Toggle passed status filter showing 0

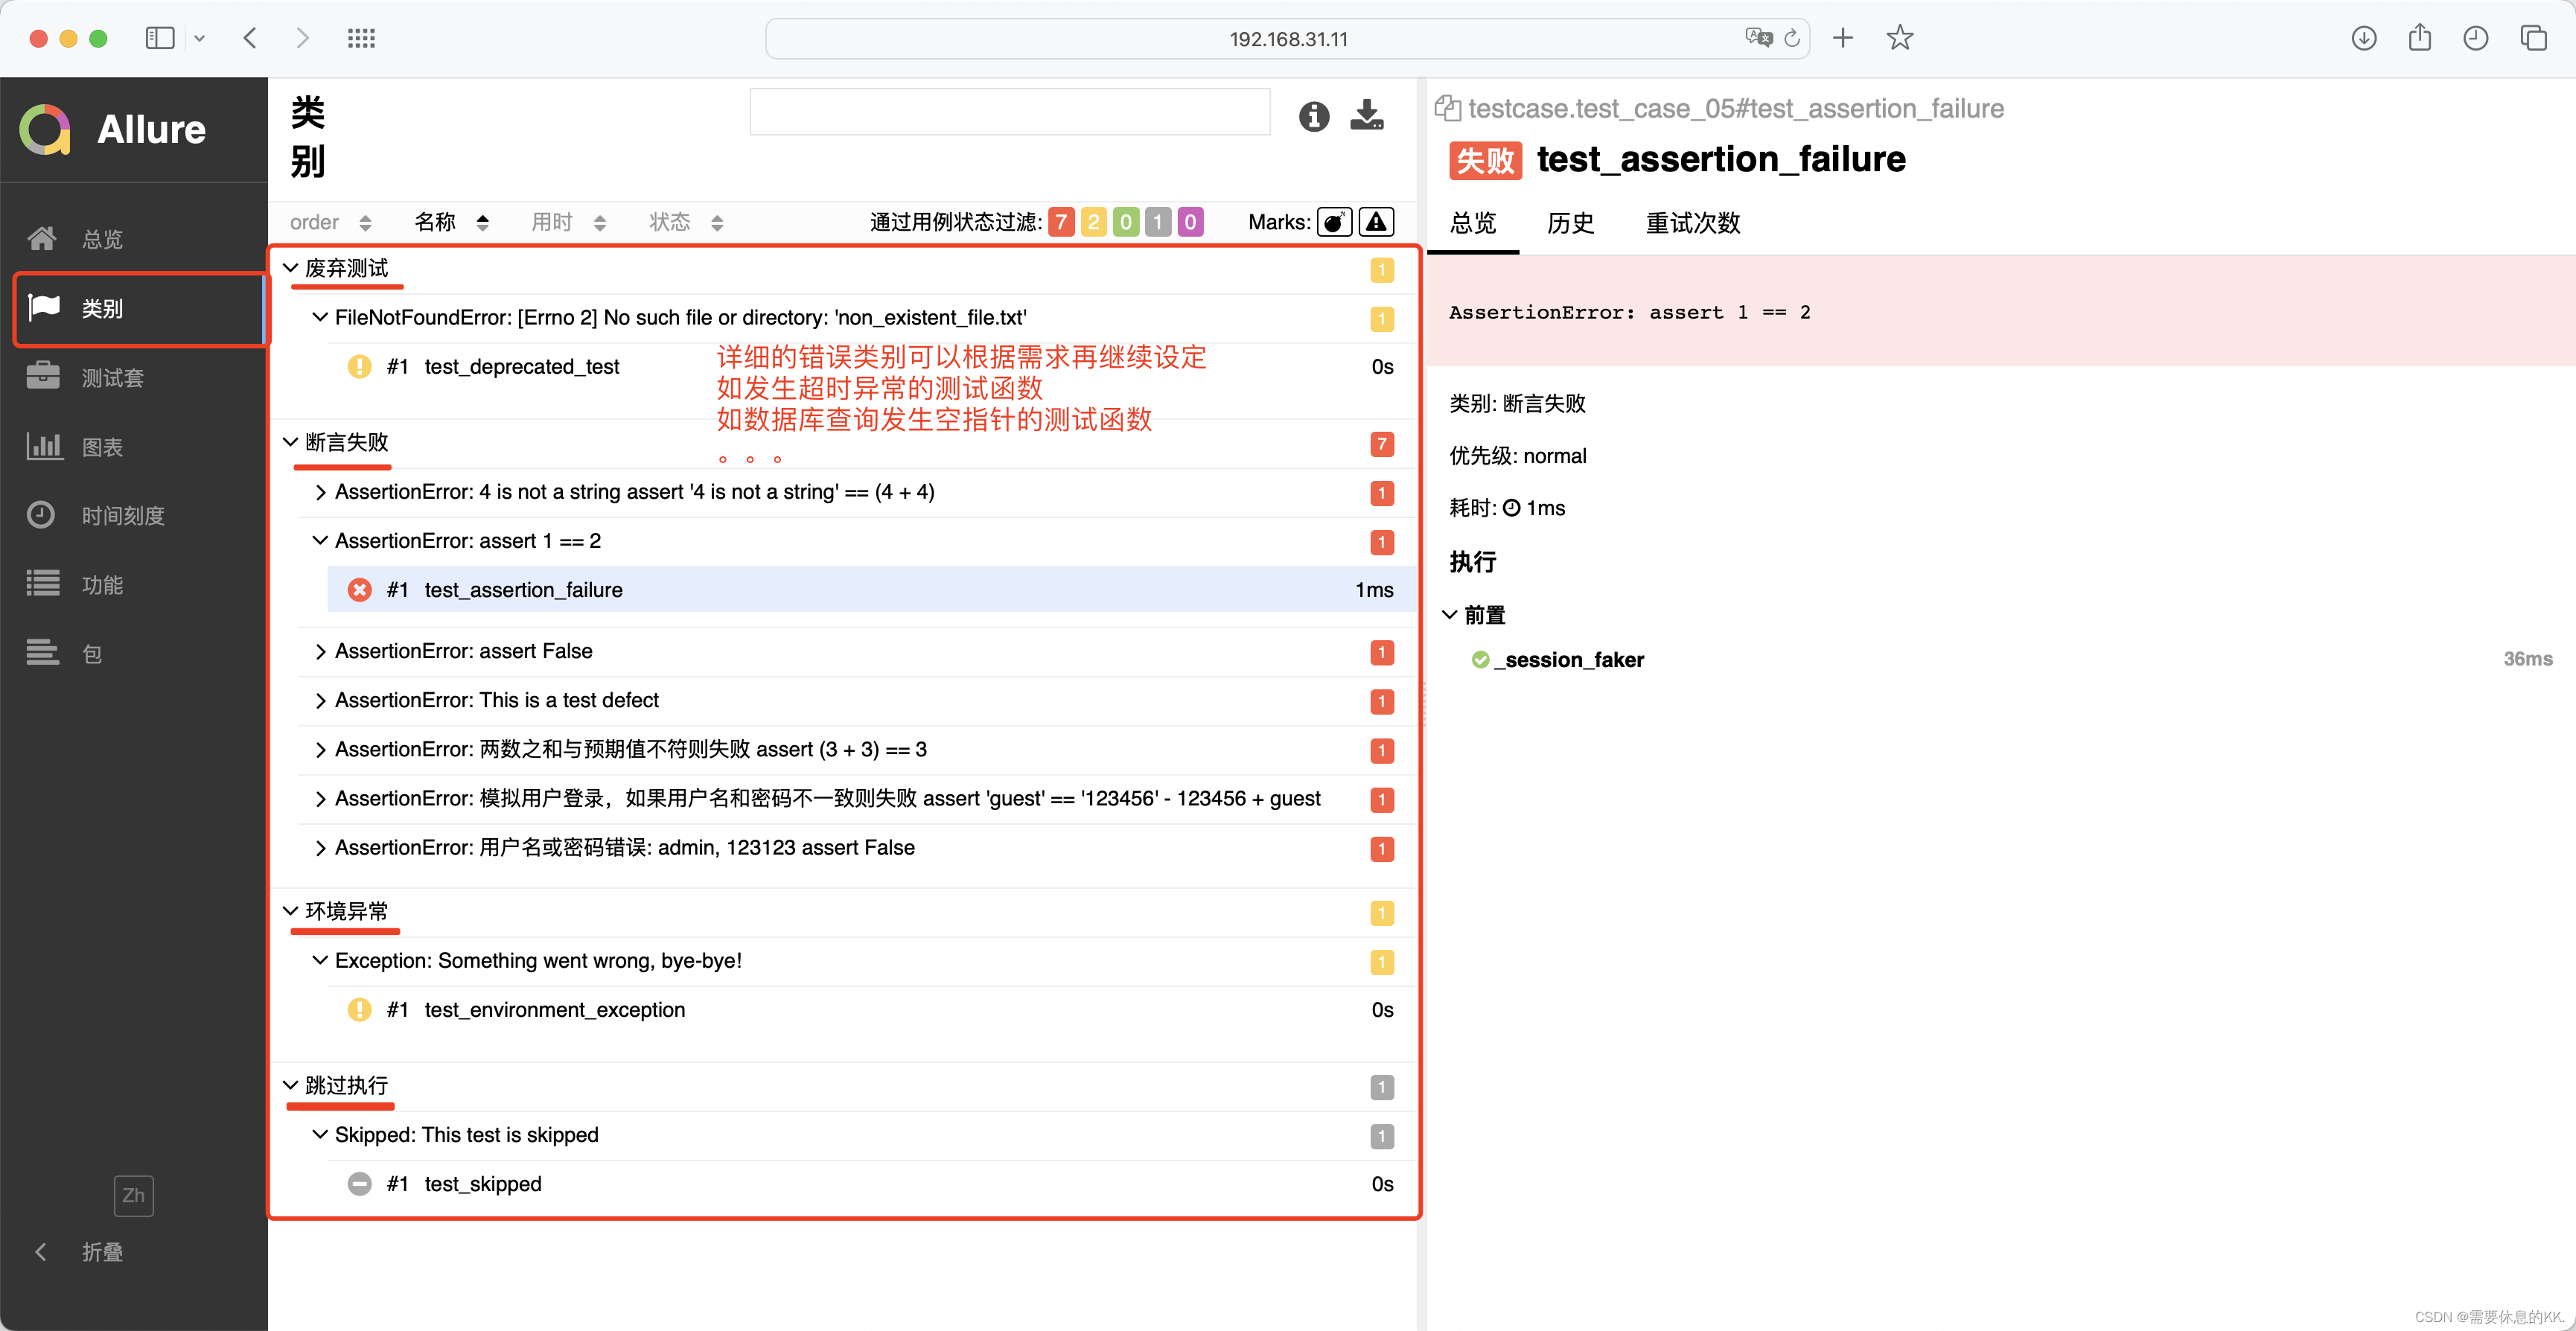[x=1125, y=222]
